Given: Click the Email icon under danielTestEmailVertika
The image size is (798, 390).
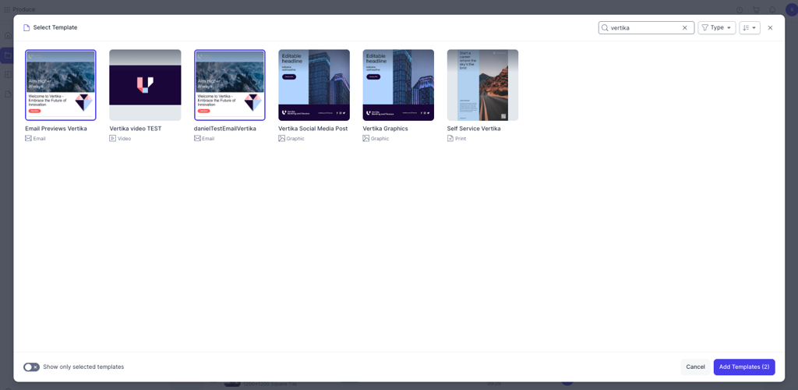Looking at the screenshot, I should [x=197, y=139].
